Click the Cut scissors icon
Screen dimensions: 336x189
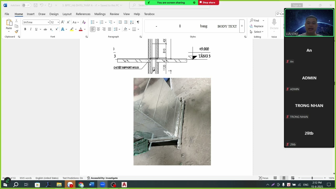tap(16, 20)
